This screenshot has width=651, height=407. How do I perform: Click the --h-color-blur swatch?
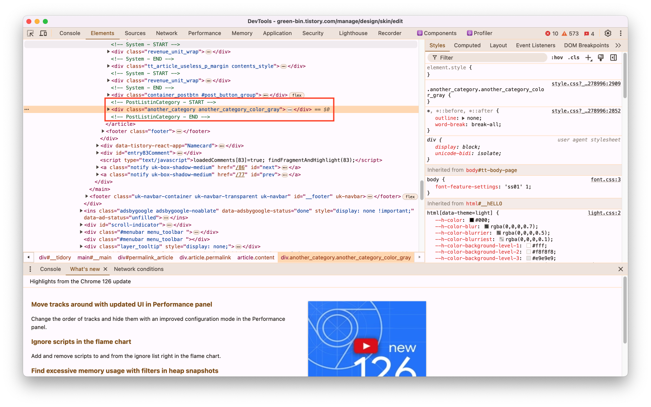[x=487, y=227]
